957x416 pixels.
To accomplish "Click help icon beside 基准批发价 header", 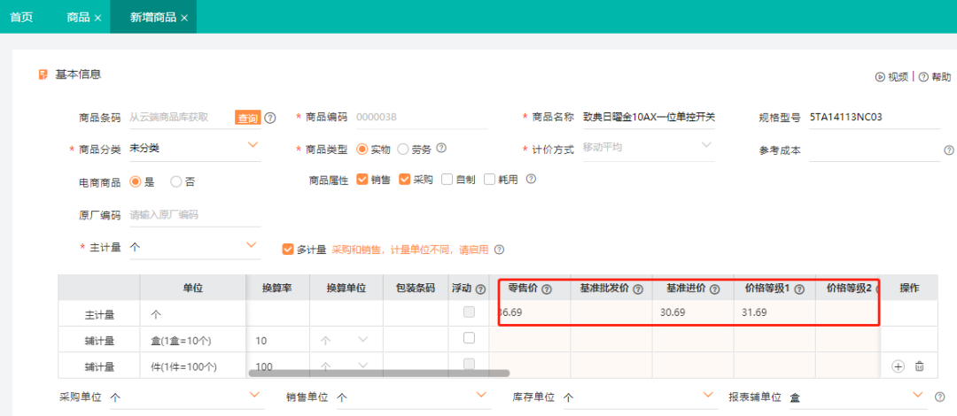I will [x=638, y=289].
